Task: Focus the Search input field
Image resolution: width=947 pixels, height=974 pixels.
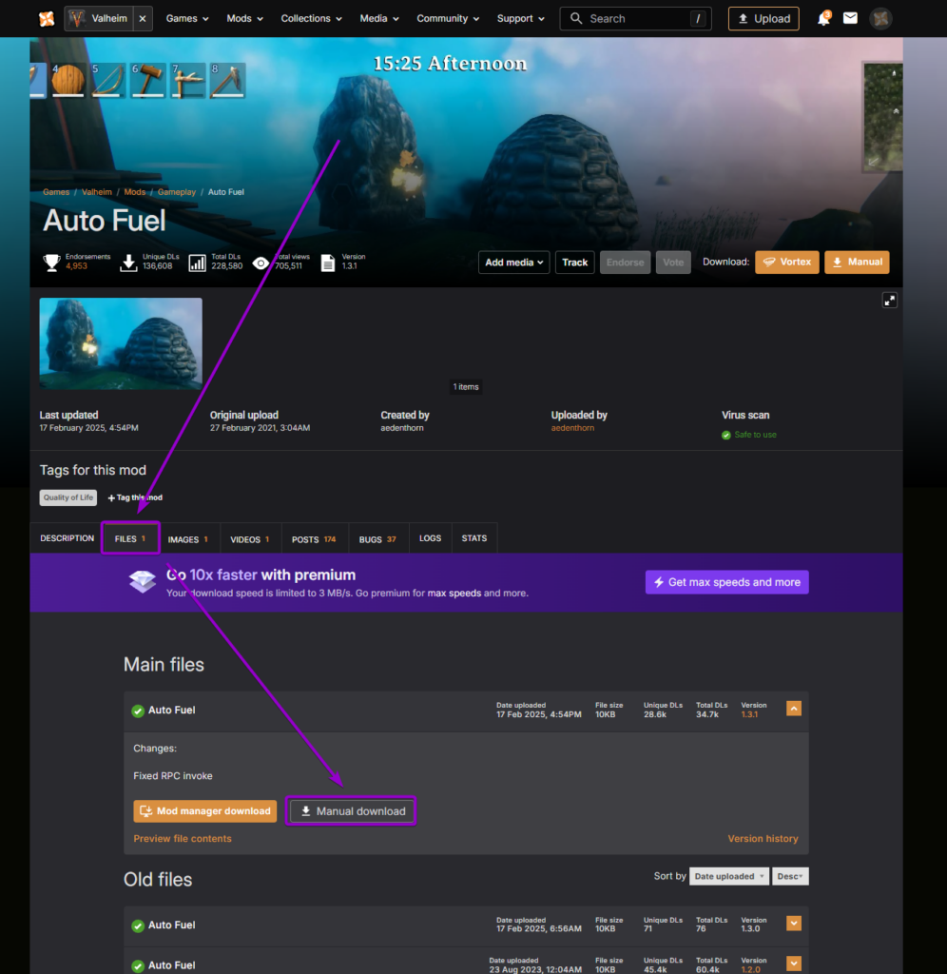Action: click(x=635, y=19)
